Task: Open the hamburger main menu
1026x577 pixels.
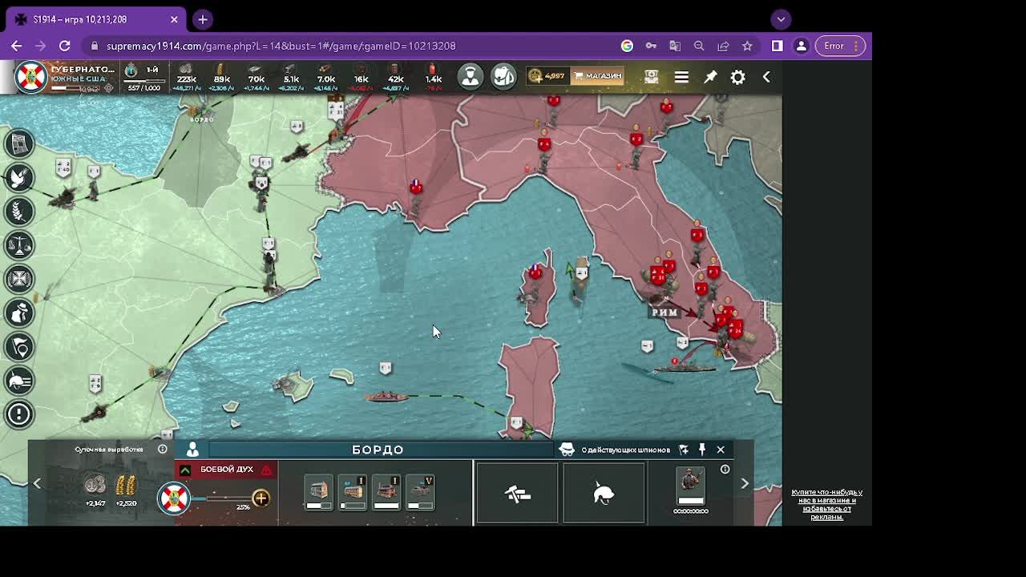Action: click(681, 77)
